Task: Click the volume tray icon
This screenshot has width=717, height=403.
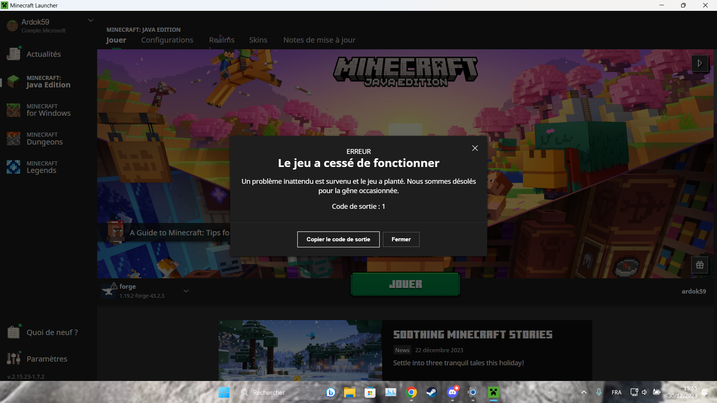Action: pyautogui.click(x=645, y=393)
